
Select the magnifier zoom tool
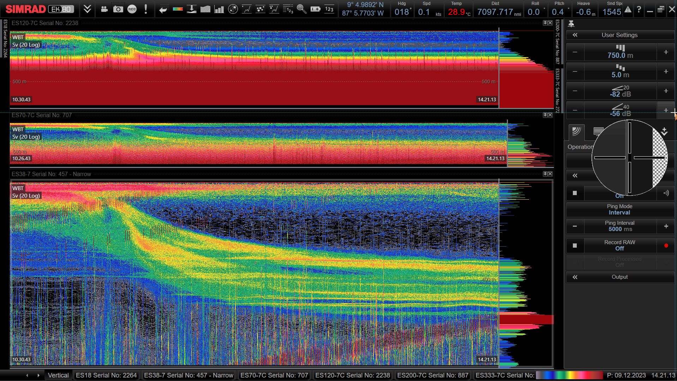[302, 9]
